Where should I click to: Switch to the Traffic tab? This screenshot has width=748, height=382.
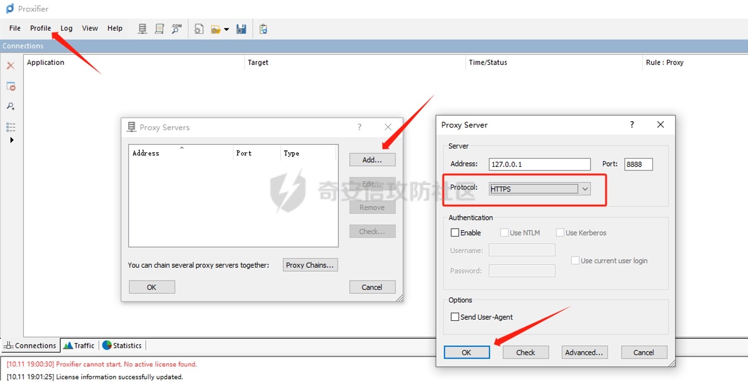click(x=79, y=345)
